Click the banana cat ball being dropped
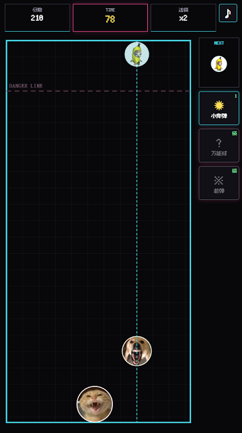Screen dimensions: 242x433 click(136, 55)
